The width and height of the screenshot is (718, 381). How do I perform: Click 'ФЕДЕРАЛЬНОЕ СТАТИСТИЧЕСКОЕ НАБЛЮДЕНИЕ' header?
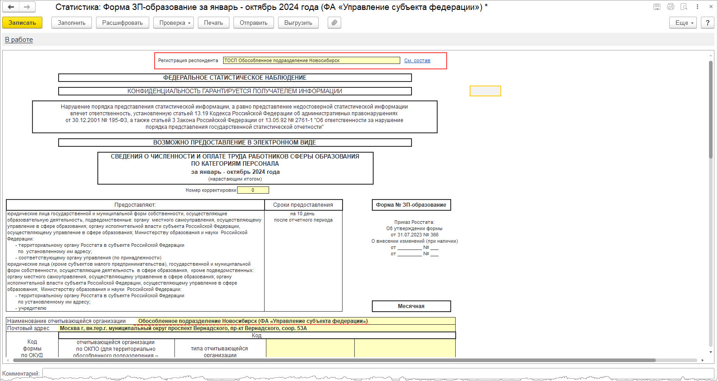[x=235, y=78]
